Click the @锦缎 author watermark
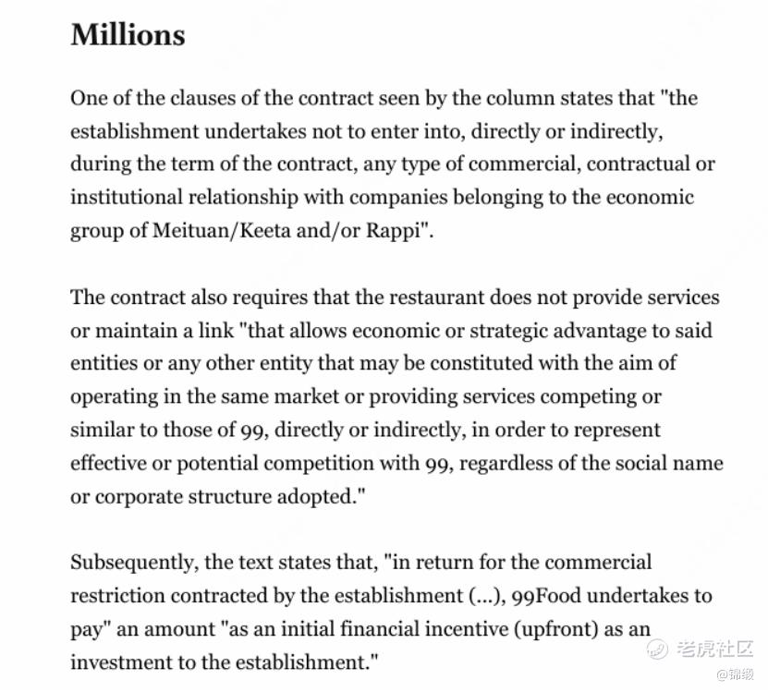 click(x=735, y=674)
